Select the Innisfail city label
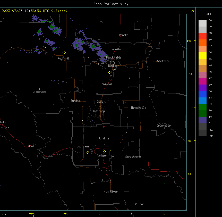The image size is (222, 217). [x=107, y=84]
